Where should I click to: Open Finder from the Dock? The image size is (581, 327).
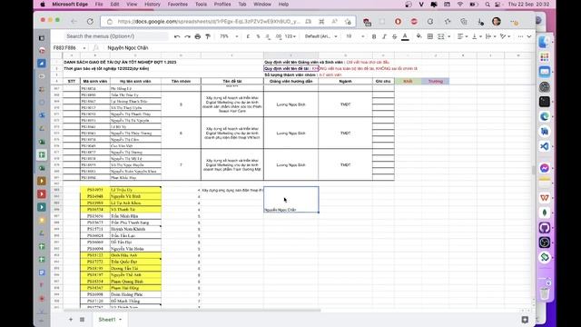pos(544,42)
